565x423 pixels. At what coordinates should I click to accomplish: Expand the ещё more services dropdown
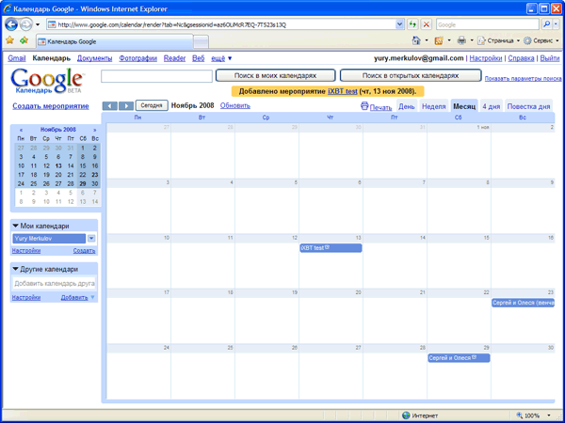point(221,58)
